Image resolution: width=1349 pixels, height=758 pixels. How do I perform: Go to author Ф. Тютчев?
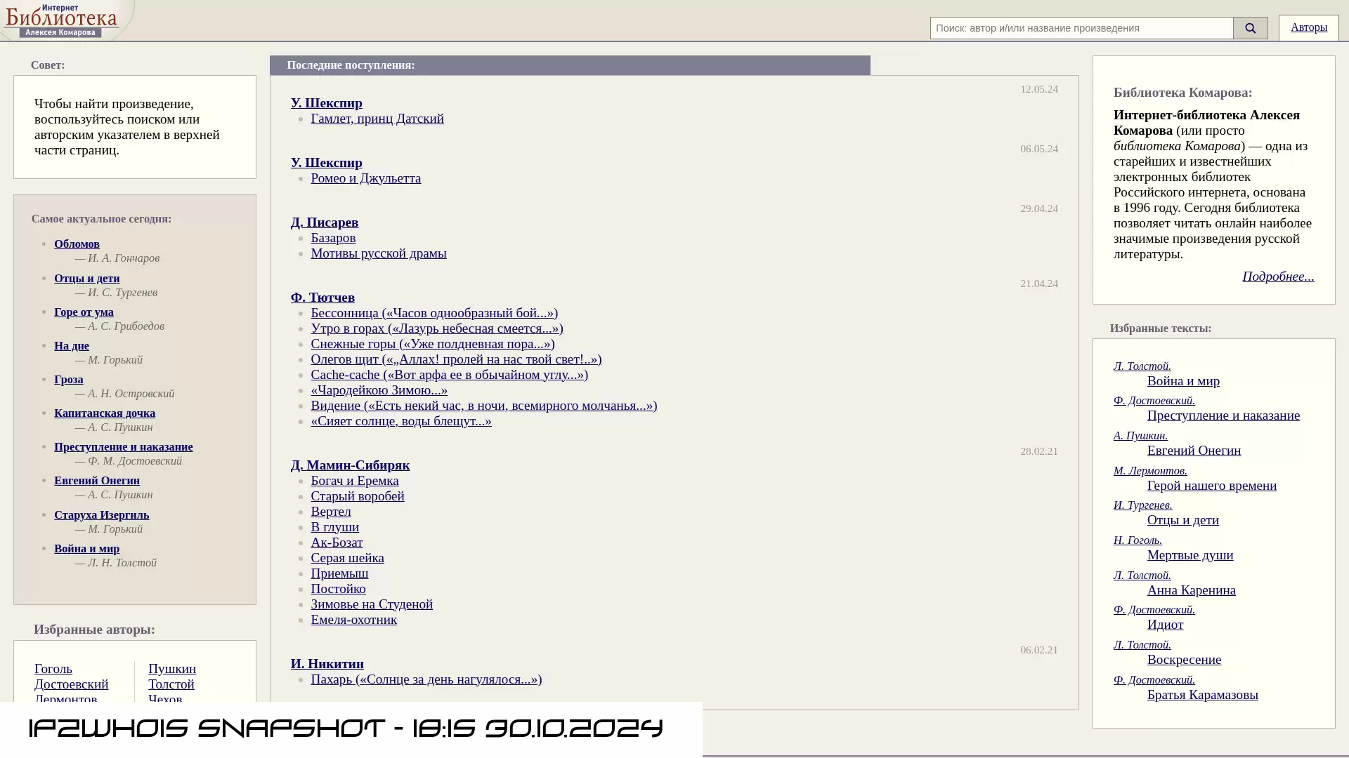(322, 298)
